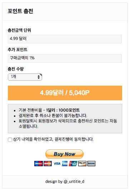Click the MasterCard payment icon
Screen dimensions: 130x191
click(x=48, y=163)
